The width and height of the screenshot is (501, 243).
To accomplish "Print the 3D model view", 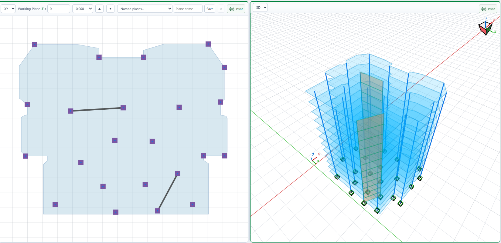I will [488, 9].
